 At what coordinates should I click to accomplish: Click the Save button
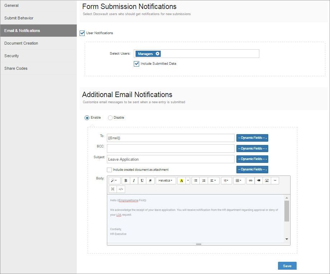[287, 266]
